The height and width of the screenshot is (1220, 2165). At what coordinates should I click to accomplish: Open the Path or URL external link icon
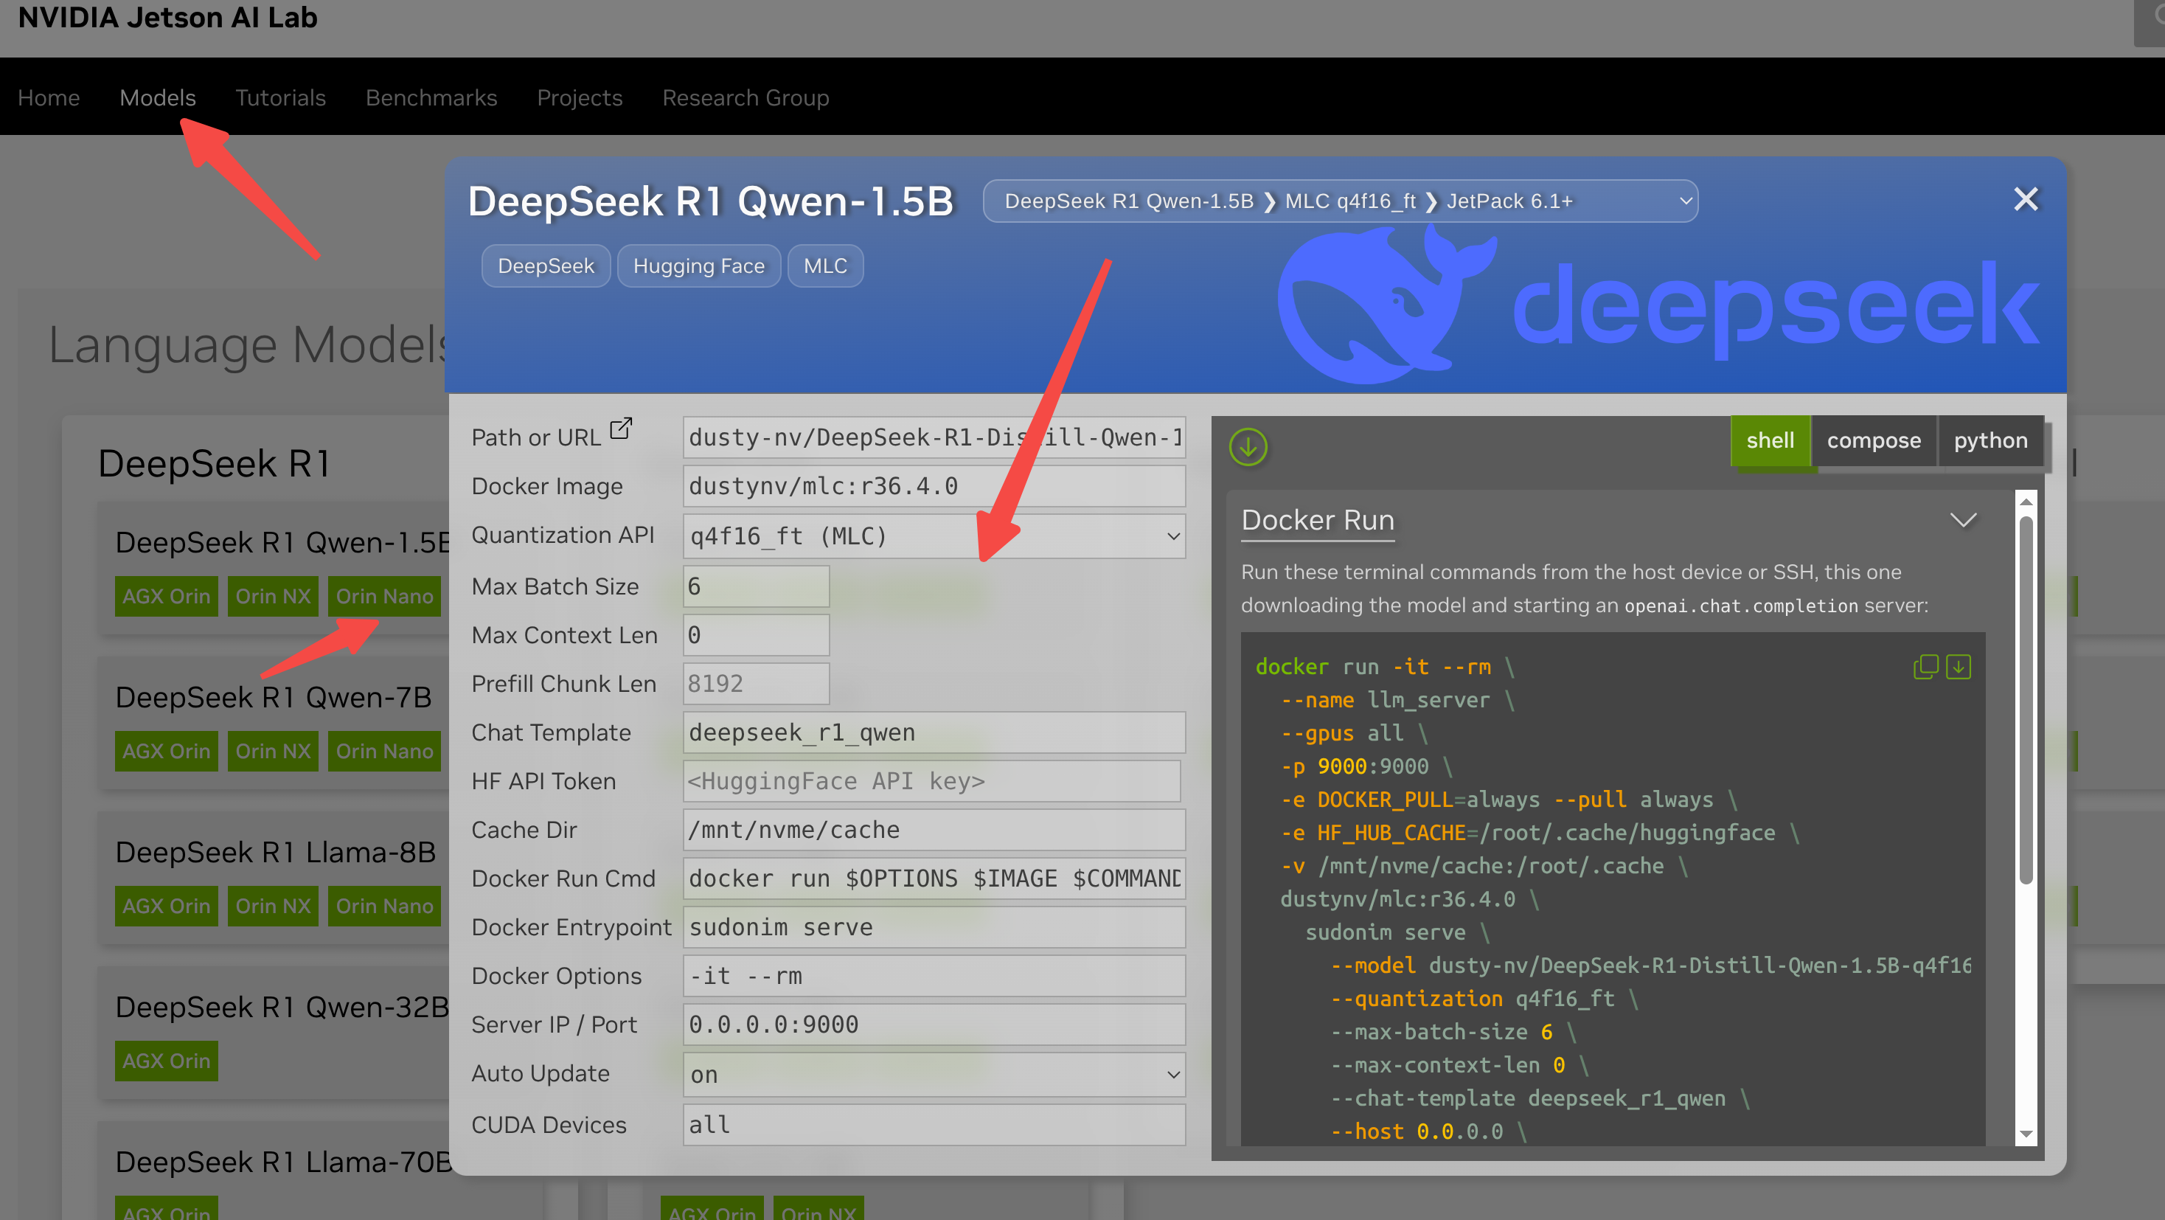click(x=621, y=429)
